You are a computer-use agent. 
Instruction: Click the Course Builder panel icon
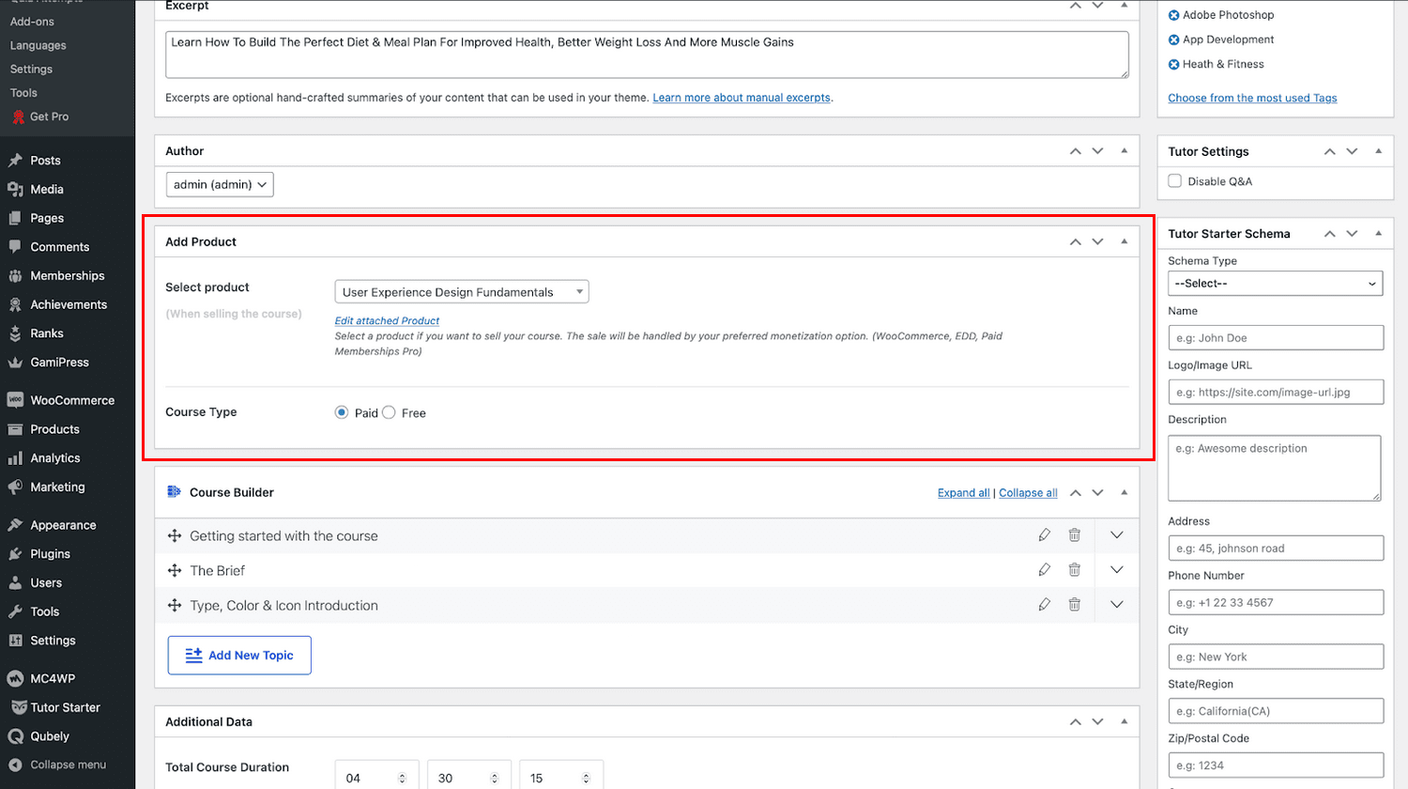(x=174, y=492)
